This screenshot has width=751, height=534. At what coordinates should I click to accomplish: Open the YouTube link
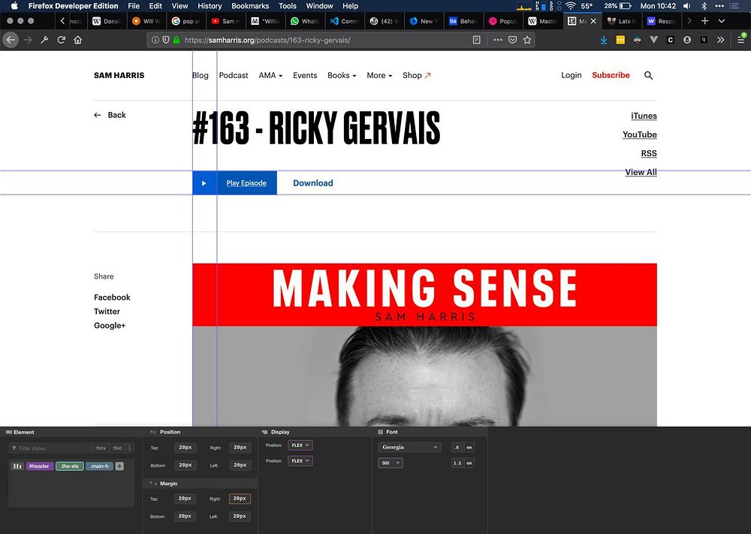[639, 134]
